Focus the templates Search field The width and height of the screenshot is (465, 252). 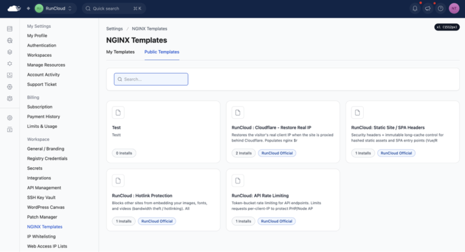(x=151, y=79)
